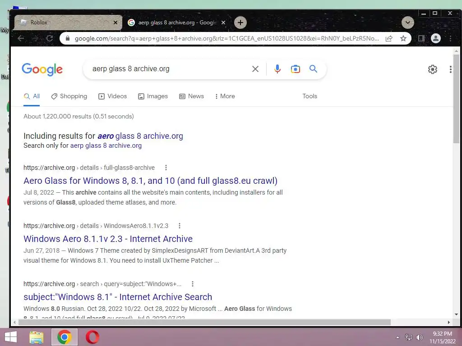Open options for WindowsAero8.1.1v2.3 result
The image size is (462, 346).
tap(180, 226)
